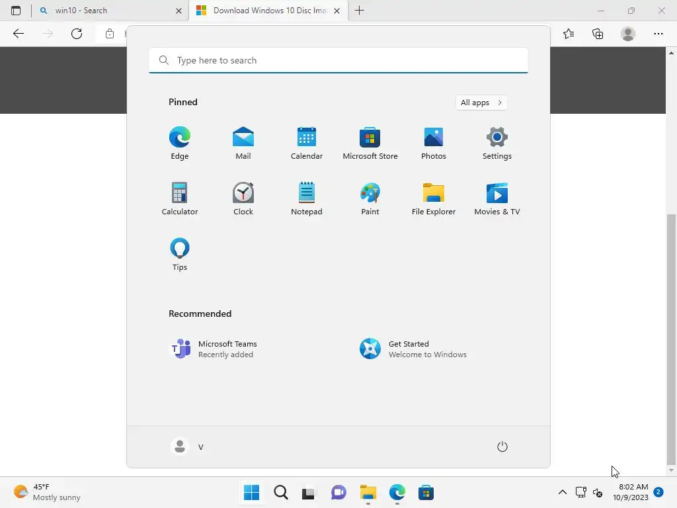Launch the Movies & TV app

coord(497,199)
